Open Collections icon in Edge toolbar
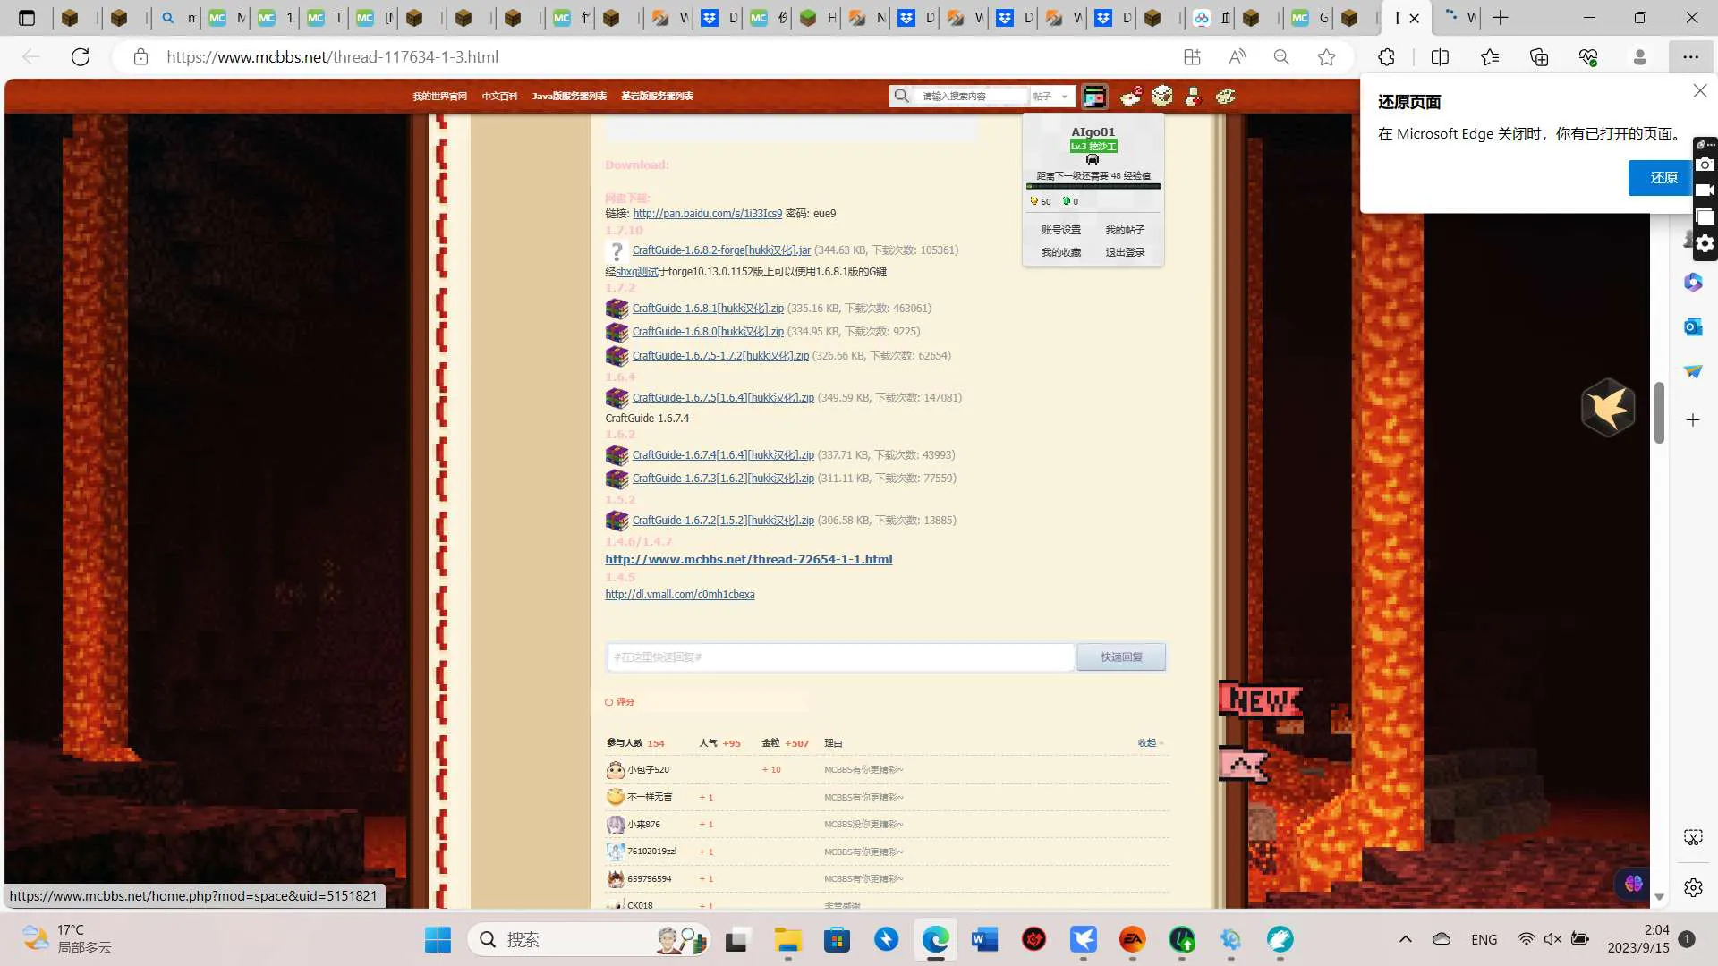Image resolution: width=1718 pixels, height=966 pixels. pyautogui.click(x=1539, y=57)
